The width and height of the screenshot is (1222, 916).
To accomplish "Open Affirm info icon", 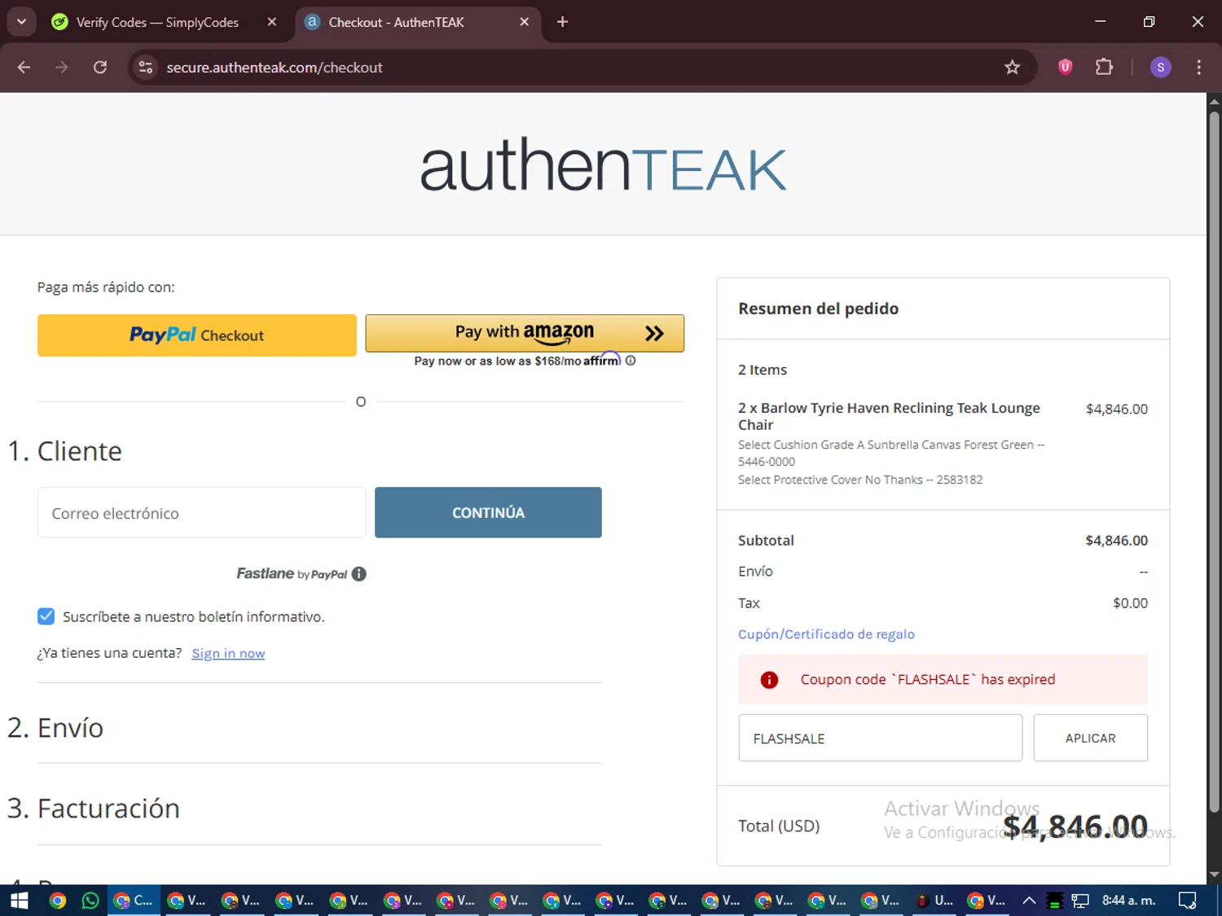I will point(631,361).
